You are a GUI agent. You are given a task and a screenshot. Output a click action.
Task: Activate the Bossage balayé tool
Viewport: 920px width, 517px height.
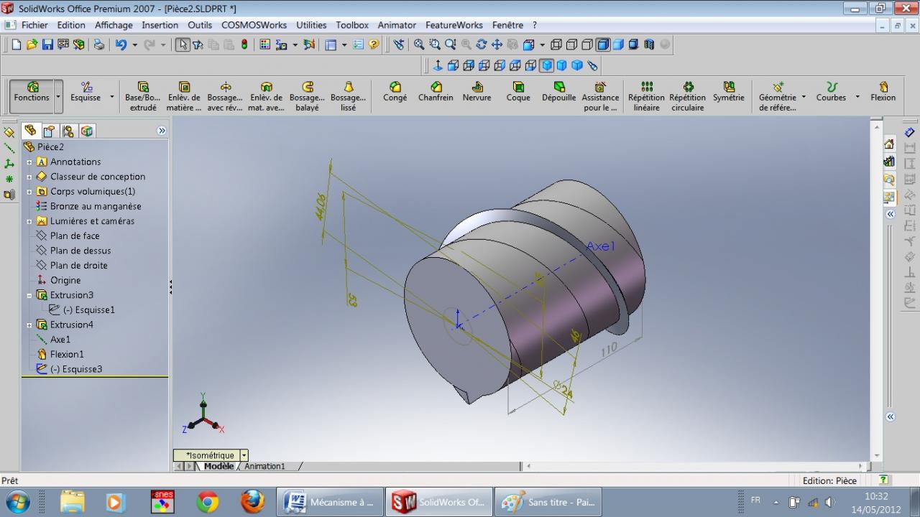pyautogui.click(x=307, y=96)
